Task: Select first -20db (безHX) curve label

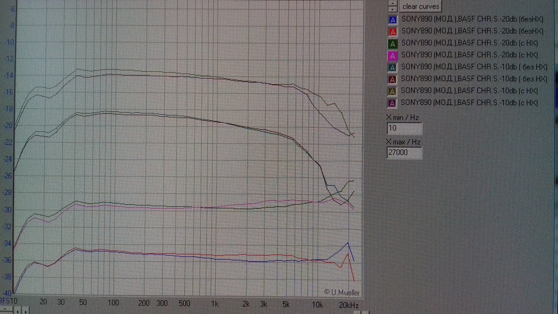Action: pos(472,19)
